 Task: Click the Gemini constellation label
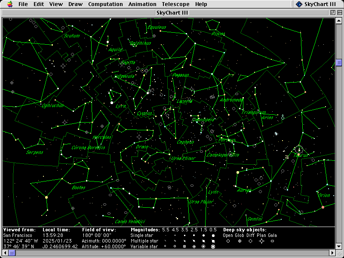pyautogui.click(x=255, y=219)
